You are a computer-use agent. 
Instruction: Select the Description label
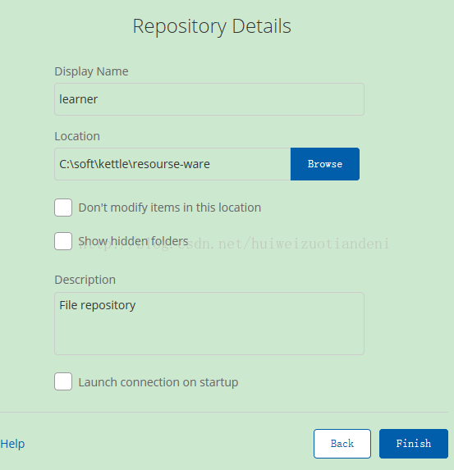point(85,280)
